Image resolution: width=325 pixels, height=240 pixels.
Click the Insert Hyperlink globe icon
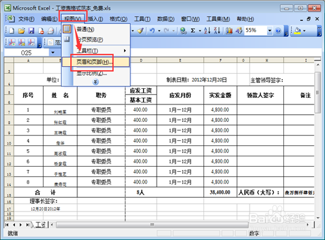point(183,30)
